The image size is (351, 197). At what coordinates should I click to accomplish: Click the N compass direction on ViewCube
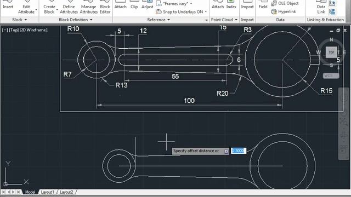click(x=331, y=39)
